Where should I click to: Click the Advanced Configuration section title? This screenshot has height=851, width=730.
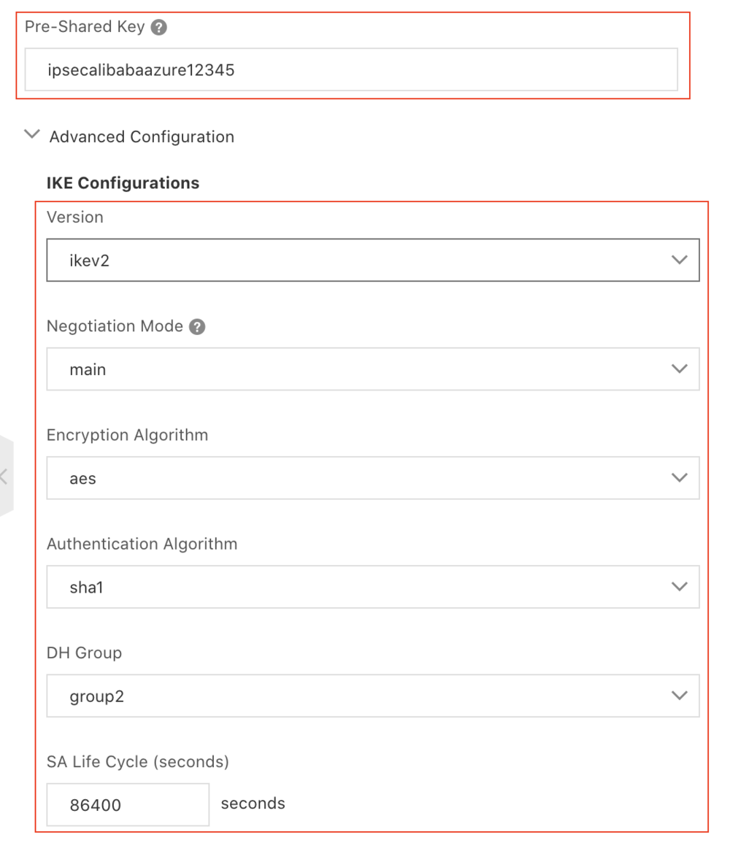click(142, 136)
